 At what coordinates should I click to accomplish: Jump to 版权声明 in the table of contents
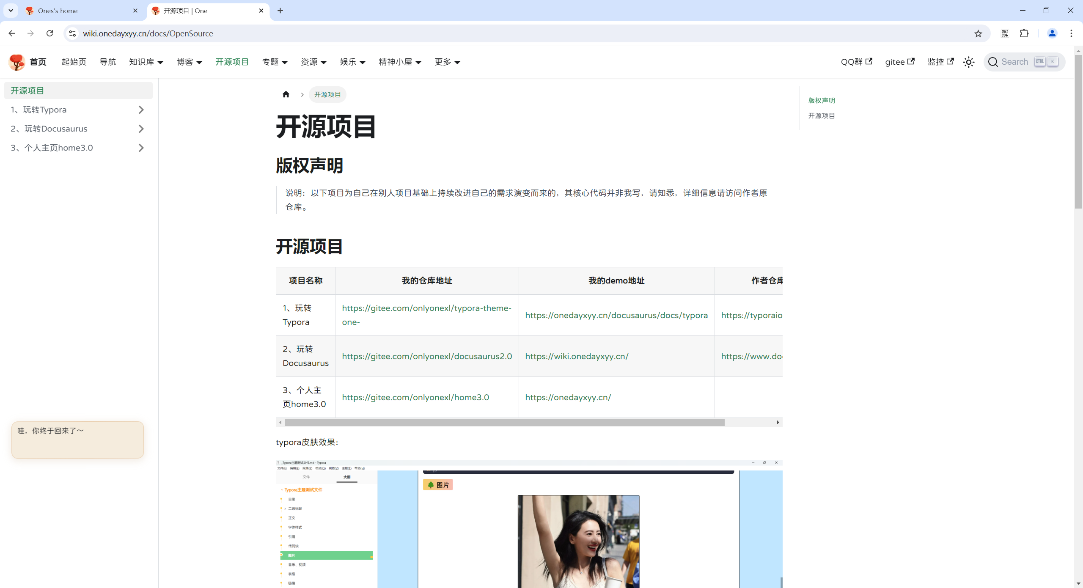pos(822,100)
